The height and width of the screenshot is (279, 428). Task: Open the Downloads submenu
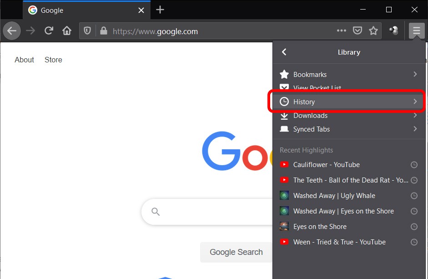coord(349,116)
